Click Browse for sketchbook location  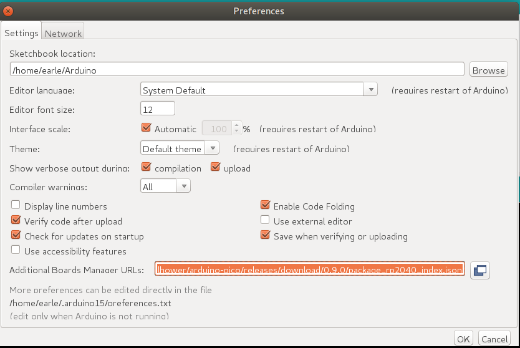pyautogui.click(x=488, y=70)
